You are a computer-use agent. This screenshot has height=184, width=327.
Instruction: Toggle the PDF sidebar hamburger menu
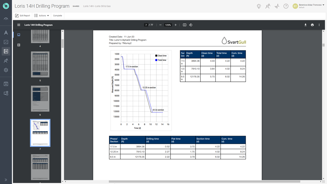pyautogui.click(x=19, y=25)
